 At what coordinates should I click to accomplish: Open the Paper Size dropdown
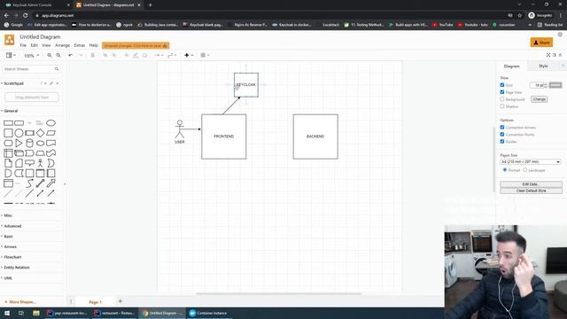click(x=531, y=161)
